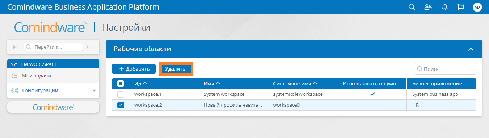Click the 'systemRoleWorkspace' cell
Viewport: 489px width, 138px height.
[302, 94]
